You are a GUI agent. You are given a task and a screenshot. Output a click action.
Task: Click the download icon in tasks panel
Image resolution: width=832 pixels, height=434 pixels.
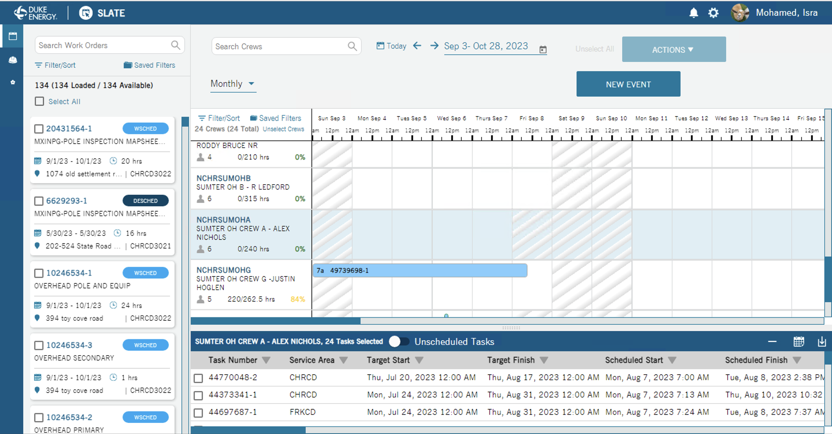[x=822, y=341]
